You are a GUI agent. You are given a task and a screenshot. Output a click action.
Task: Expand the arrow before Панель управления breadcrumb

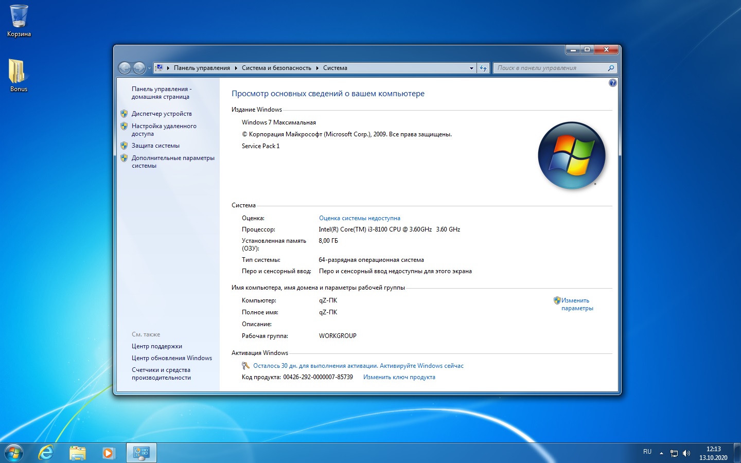pyautogui.click(x=168, y=68)
